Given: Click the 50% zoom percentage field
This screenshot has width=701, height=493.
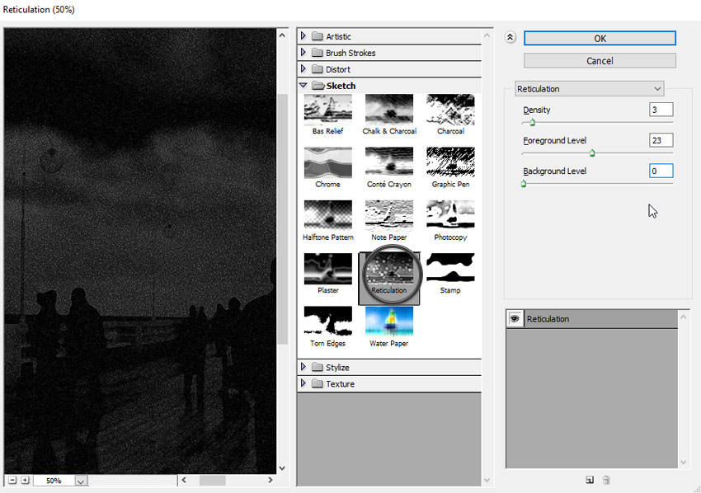Looking at the screenshot, I should tap(54, 481).
